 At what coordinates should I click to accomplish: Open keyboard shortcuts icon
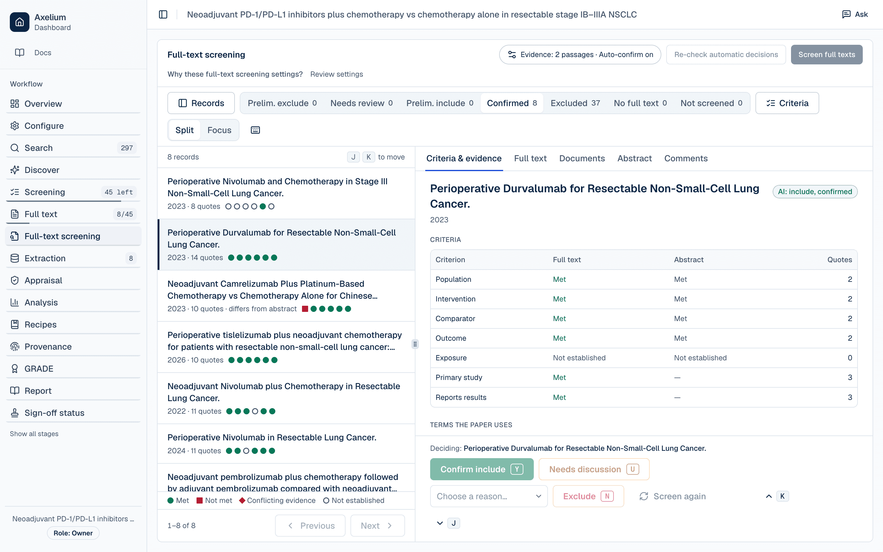[255, 130]
